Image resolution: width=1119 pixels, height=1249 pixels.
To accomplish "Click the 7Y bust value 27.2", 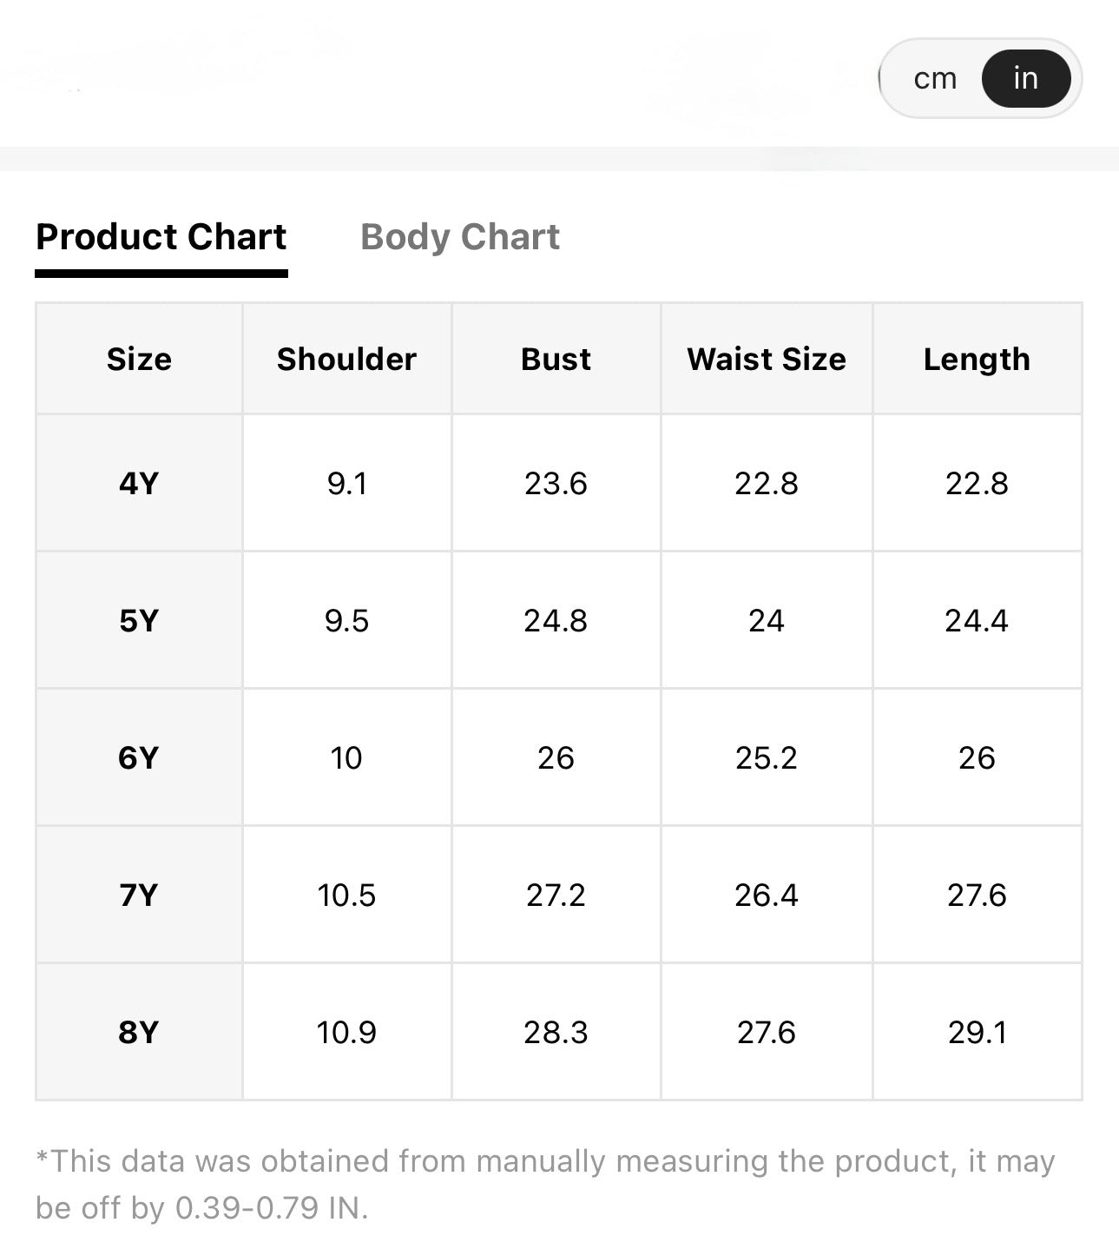I will click(x=556, y=895).
